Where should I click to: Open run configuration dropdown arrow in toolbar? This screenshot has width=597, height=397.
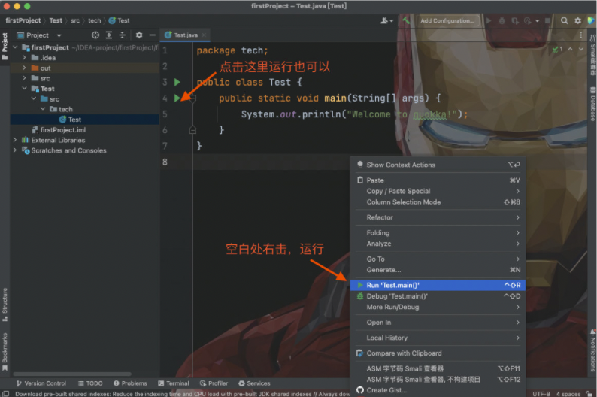[537, 20]
